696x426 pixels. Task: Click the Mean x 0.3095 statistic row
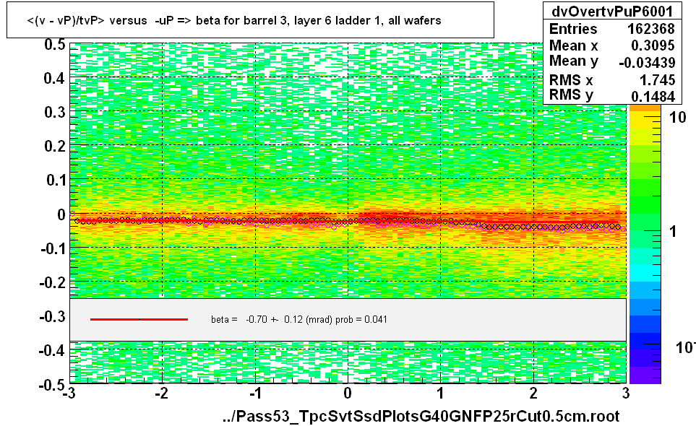coord(611,45)
